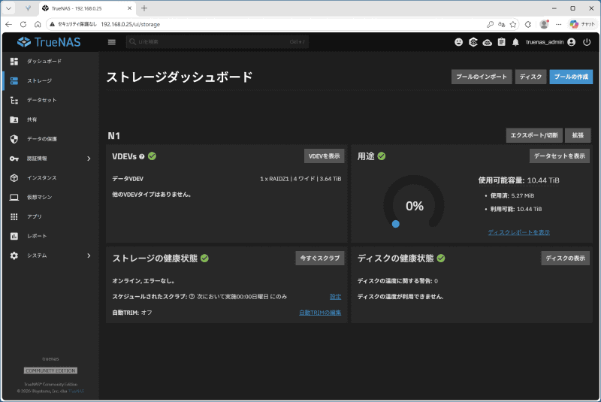Select the TrueNAS - 192.168.0.25 tab

tap(87, 8)
